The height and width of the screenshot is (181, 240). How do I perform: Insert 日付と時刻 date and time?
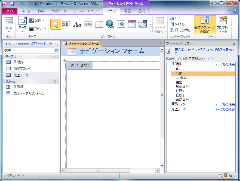180,30
